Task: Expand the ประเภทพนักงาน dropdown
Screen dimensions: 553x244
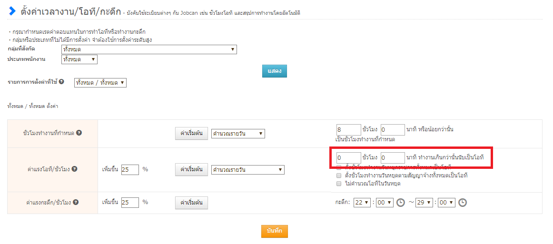Action: [79, 59]
